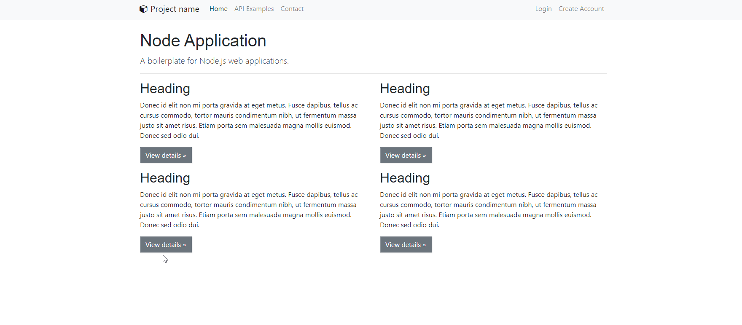Go to the Home nav item

click(218, 9)
